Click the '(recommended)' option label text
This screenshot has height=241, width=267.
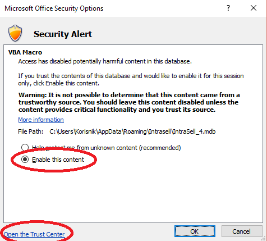point(160,148)
